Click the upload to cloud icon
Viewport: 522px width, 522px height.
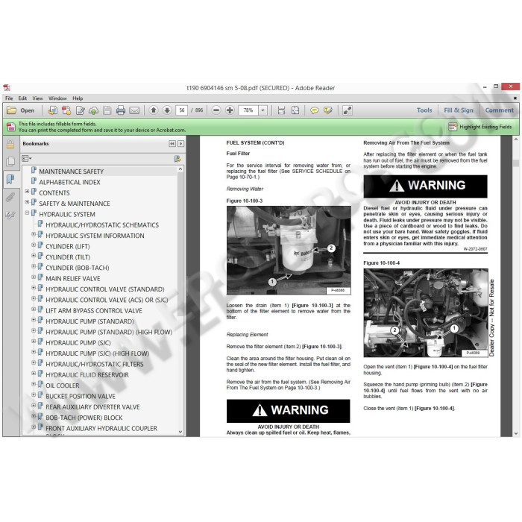[93, 110]
